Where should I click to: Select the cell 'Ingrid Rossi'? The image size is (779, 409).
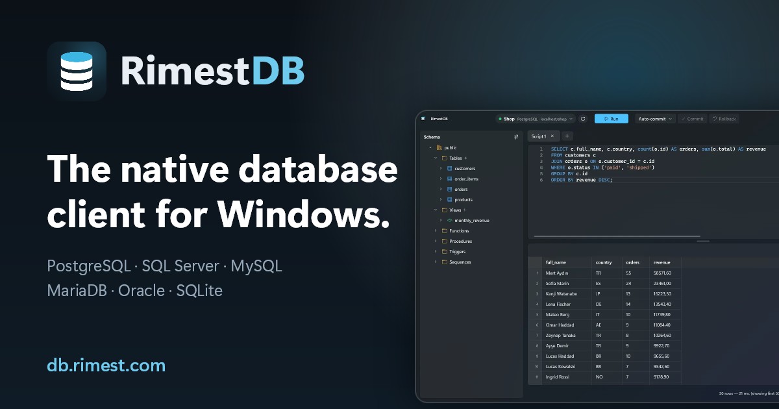(x=567, y=377)
